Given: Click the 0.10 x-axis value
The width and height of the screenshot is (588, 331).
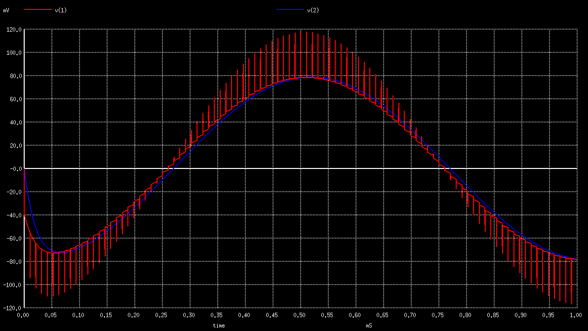Looking at the screenshot, I should coord(78,315).
